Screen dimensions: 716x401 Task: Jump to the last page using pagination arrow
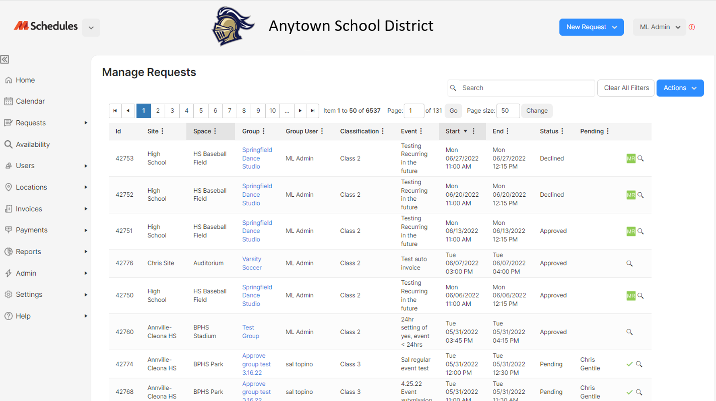click(x=313, y=111)
